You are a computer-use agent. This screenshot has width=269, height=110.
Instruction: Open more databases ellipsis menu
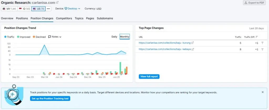48,9
